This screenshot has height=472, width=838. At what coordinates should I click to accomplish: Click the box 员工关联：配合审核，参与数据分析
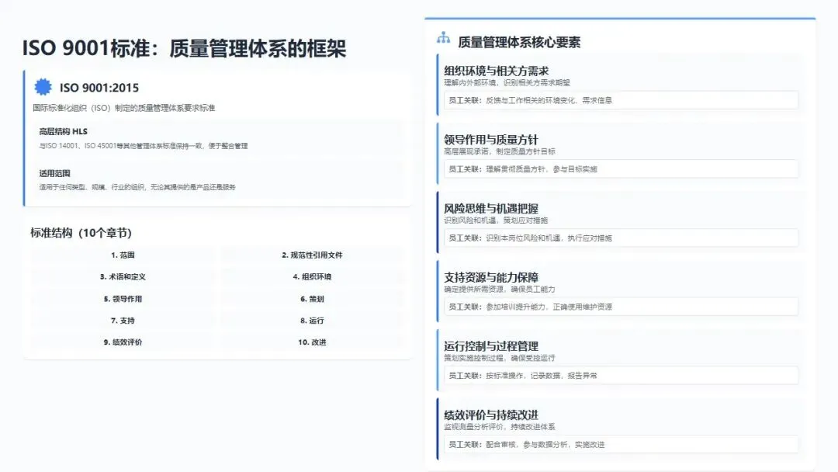[x=621, y=445]
